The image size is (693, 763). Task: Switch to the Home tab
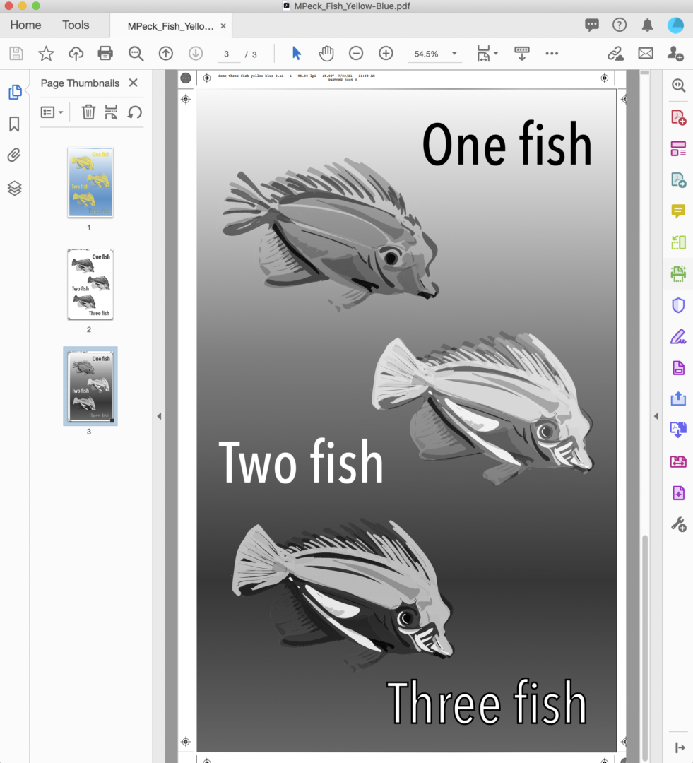tap(25, 25)
